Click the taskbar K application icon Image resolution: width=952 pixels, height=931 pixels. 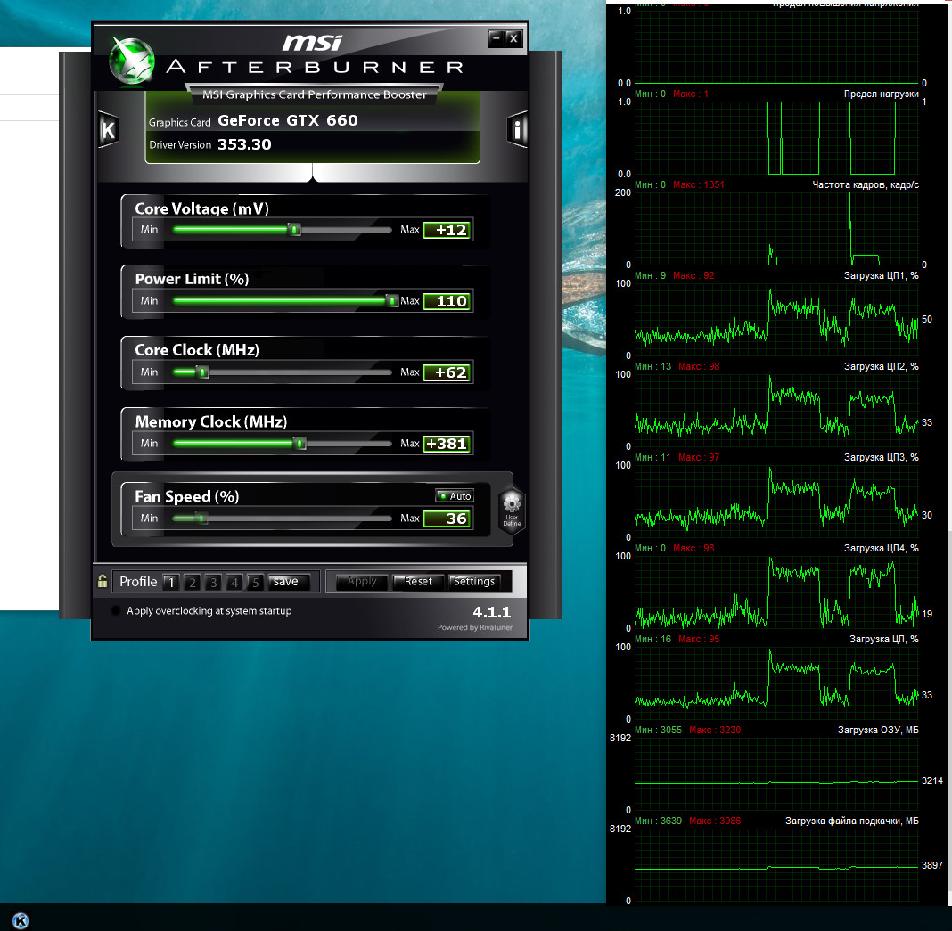[20, 920]
